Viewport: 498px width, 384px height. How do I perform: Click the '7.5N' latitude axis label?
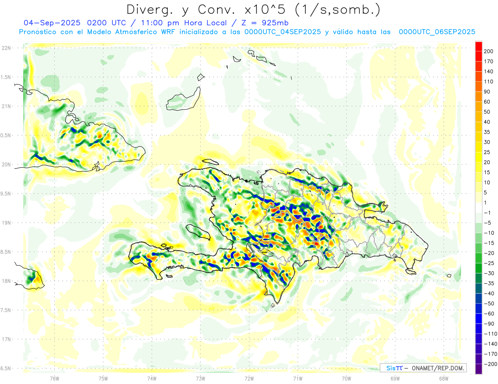[x=6, y=310]
